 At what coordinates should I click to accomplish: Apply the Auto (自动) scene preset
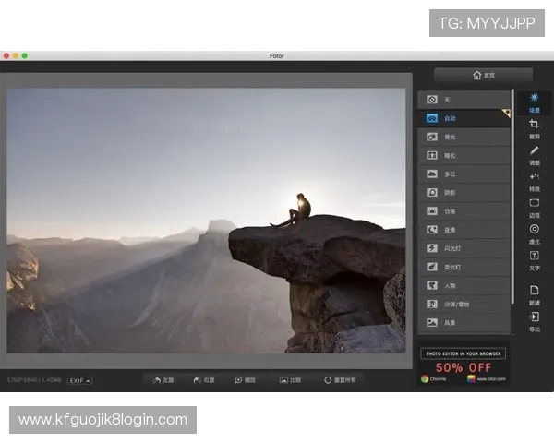click(464, 118)
